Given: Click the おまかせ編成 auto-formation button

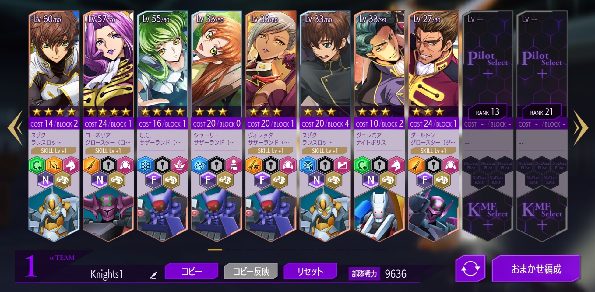Looking at the screenshot, I should [x=536, y=269].
